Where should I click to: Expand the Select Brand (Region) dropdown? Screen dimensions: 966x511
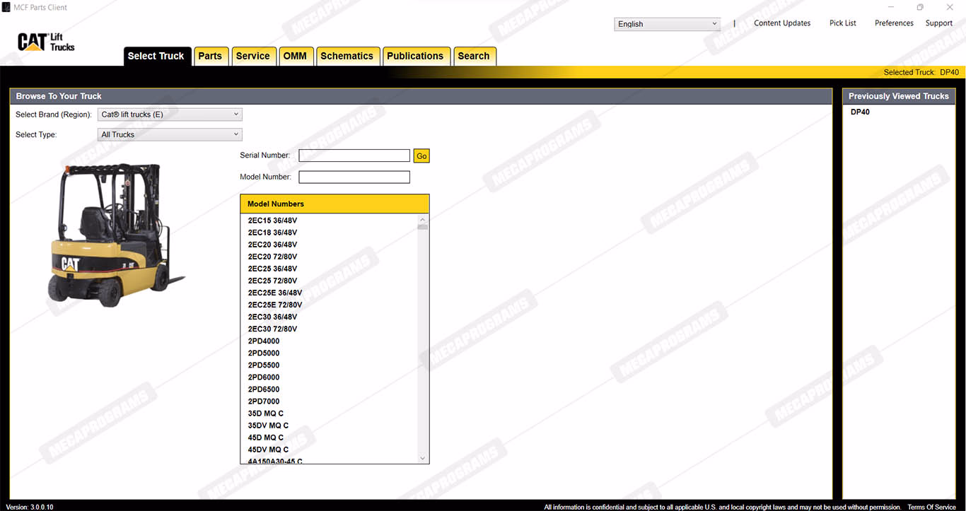click(170, 114)
